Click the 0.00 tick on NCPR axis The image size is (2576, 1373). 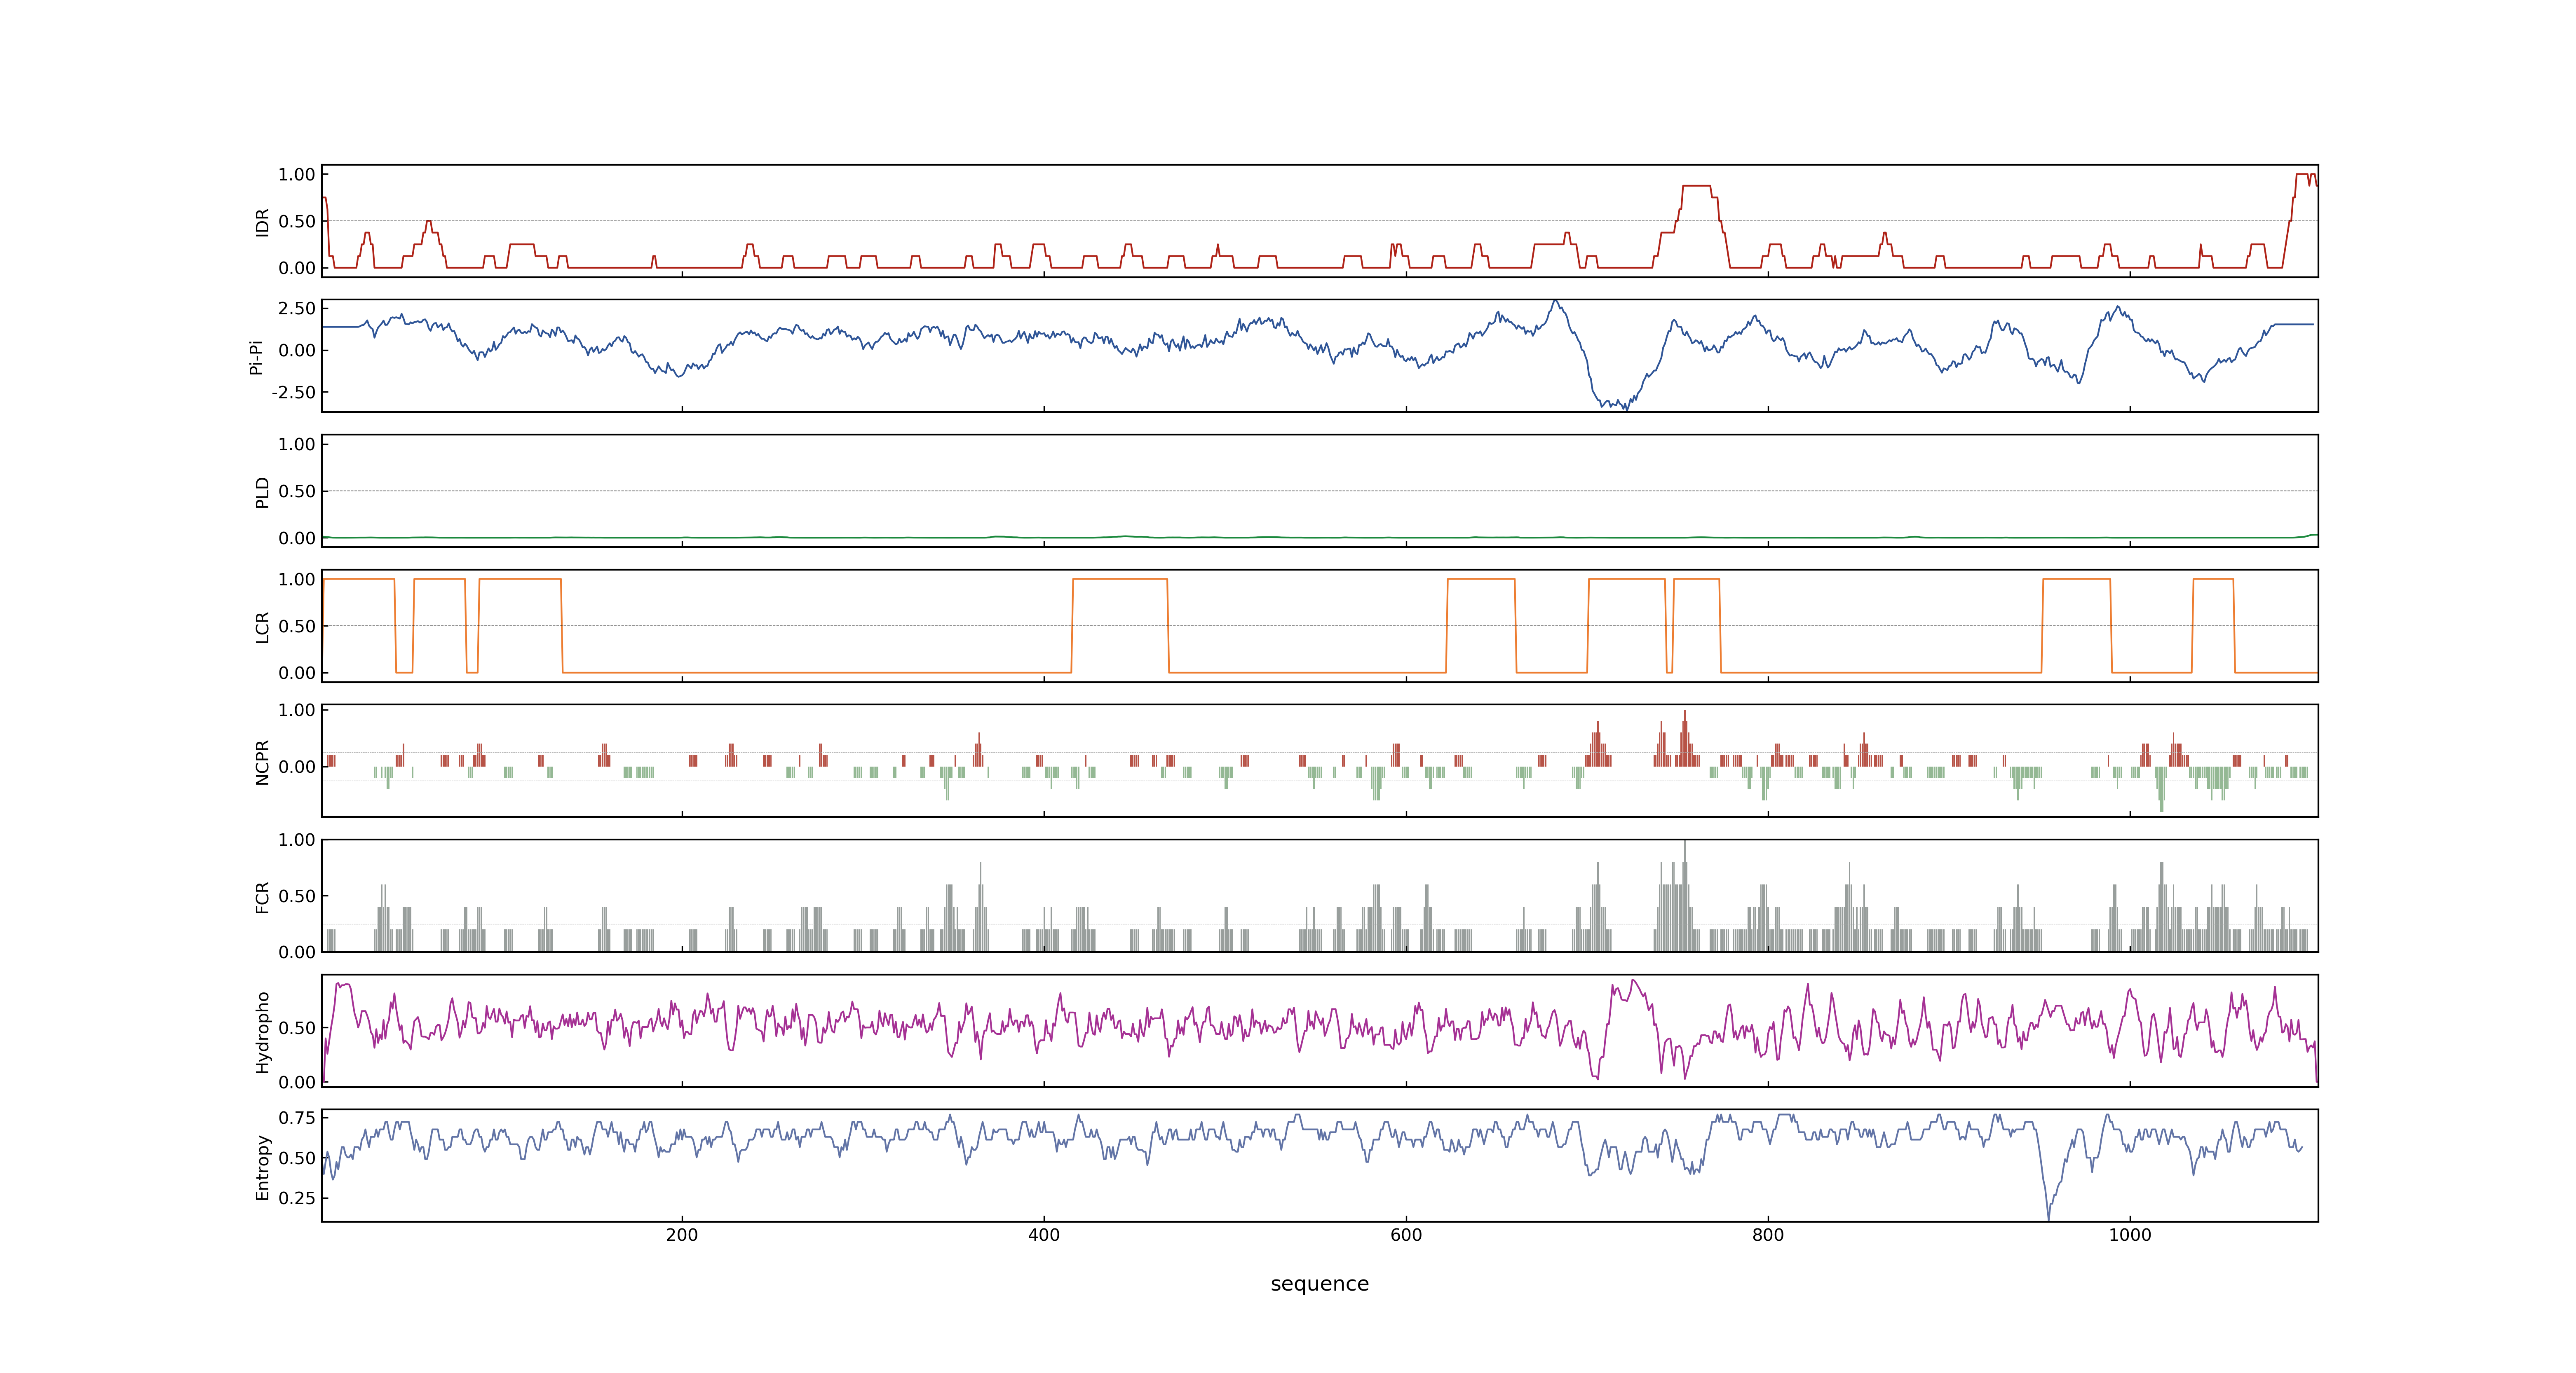click(x=297, y=767)
